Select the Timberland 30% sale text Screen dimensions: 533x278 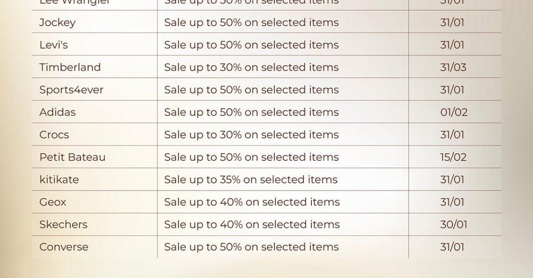pyautogui.click(x=252, y=67)
